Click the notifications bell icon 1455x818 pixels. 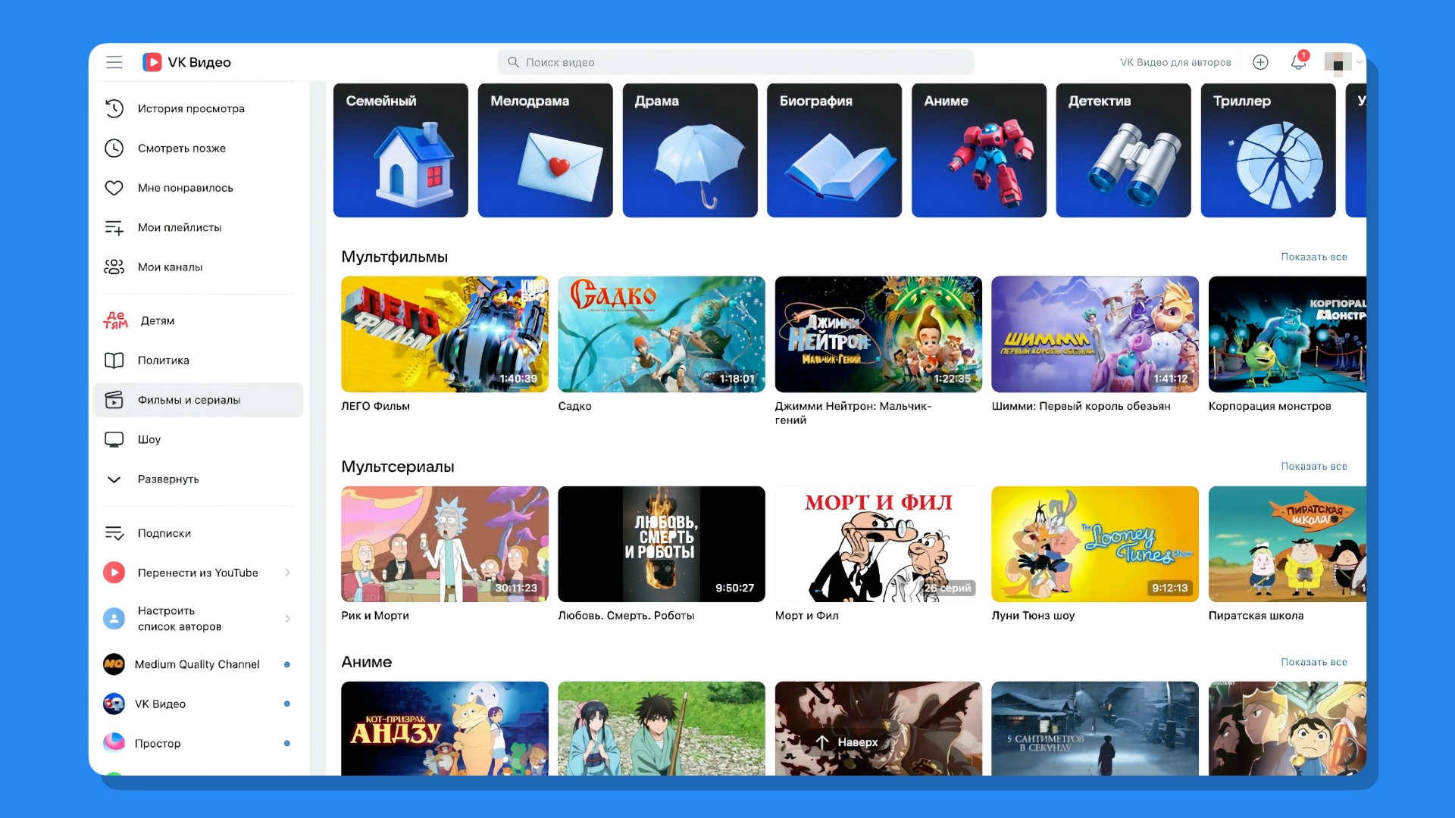(x=1298, y=62)
